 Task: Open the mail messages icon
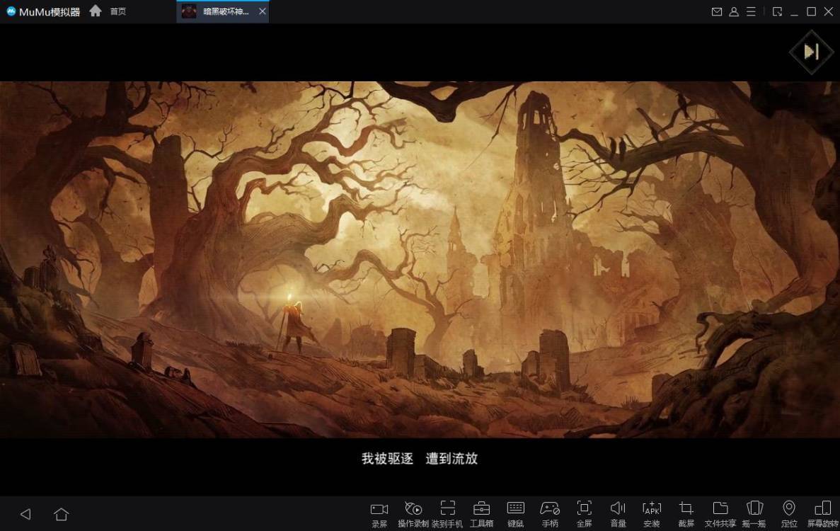point(716,11)
